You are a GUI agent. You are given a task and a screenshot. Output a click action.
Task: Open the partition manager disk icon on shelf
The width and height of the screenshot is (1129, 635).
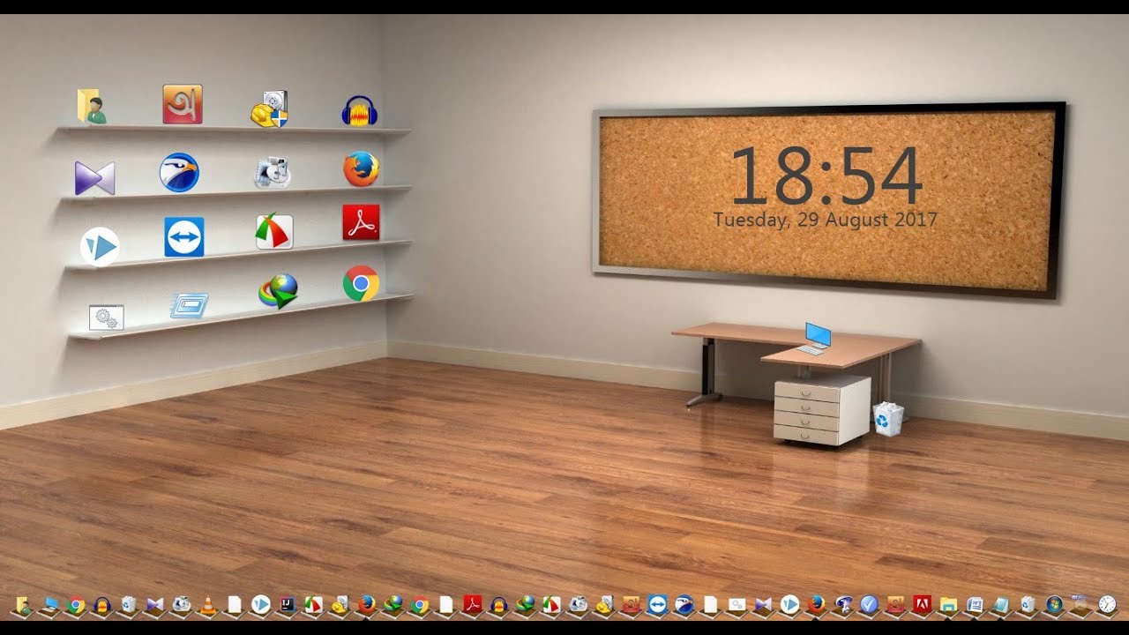(x=270, y=108)
